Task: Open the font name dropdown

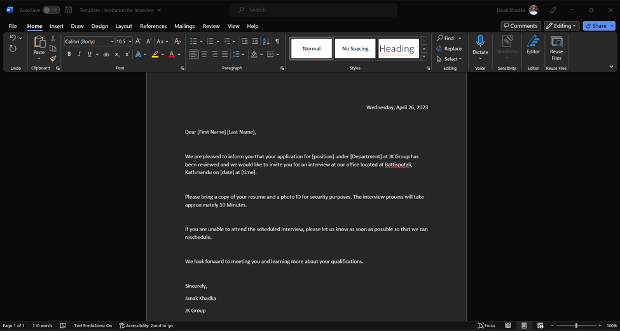Action: 112,41
